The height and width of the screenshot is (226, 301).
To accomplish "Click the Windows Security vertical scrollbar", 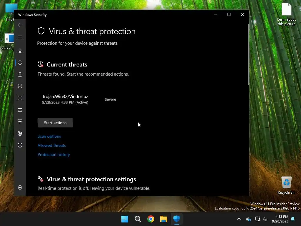I will click(248, 54).
